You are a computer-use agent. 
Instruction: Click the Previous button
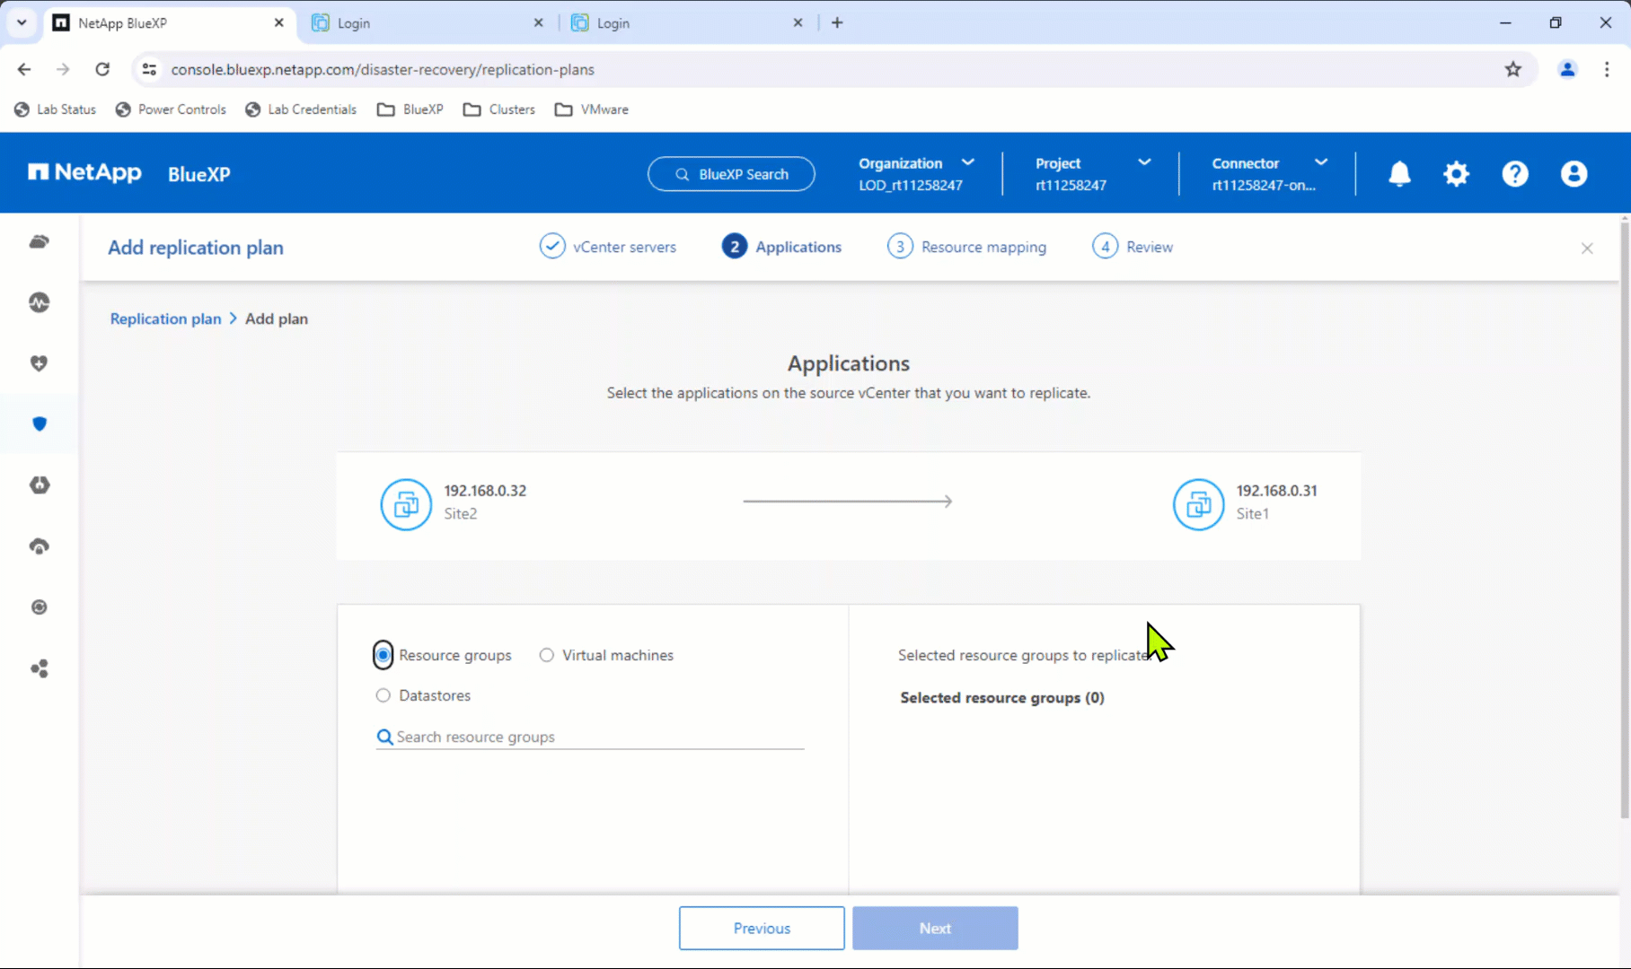point(762,928)
